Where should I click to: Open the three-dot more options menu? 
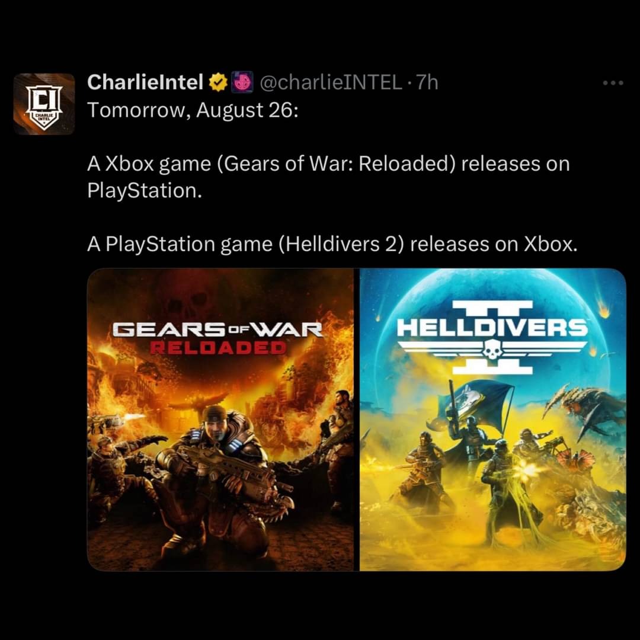pyautogui.click(x=613, y=83)
